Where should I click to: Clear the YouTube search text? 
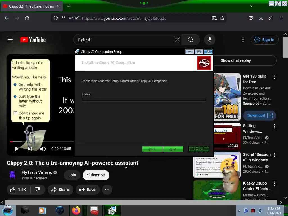[x=177, y=40]
